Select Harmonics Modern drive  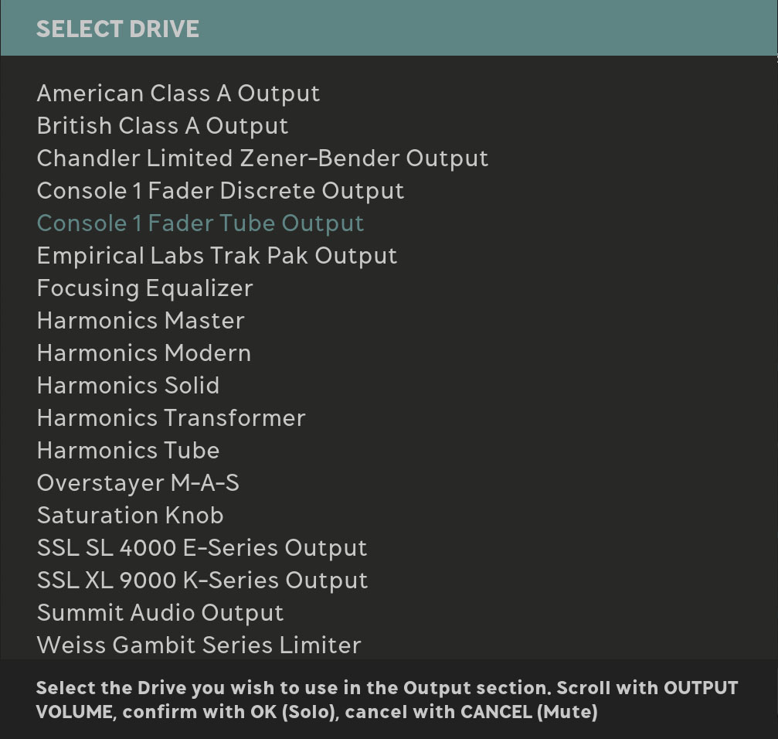click(x=144, y=353)
